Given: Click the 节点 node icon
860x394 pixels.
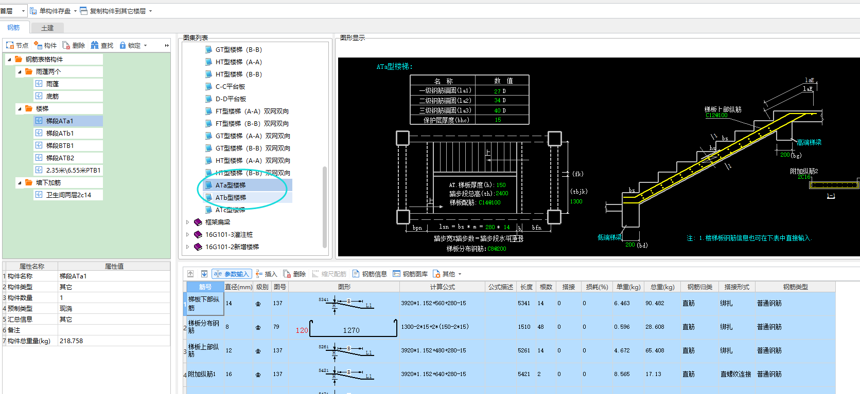Looking at the screenshot, I should pyautogui.click(x=10, y=45).
